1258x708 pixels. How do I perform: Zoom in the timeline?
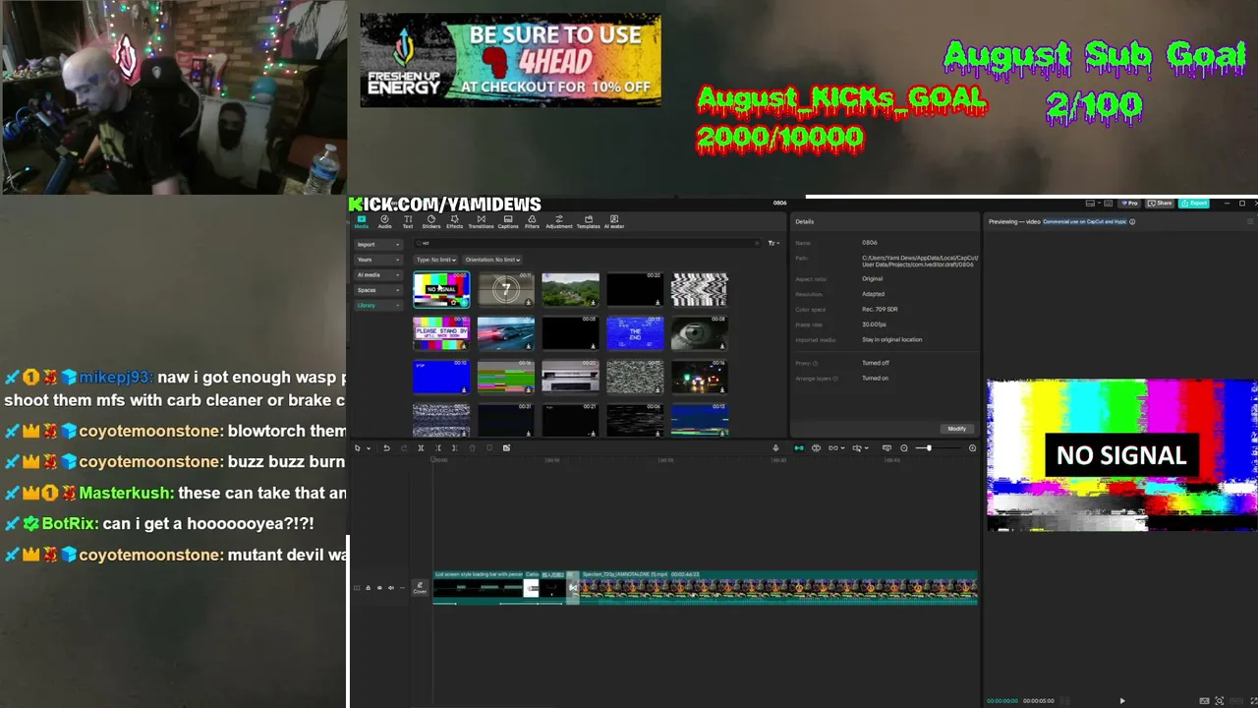[x=972, y=448]
